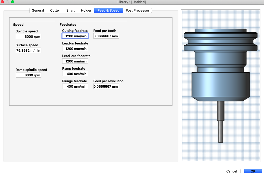Viewport: 264px width, 173px height.
Task: Edit the Feed per revolution field
Action: (x=106, y=86)
